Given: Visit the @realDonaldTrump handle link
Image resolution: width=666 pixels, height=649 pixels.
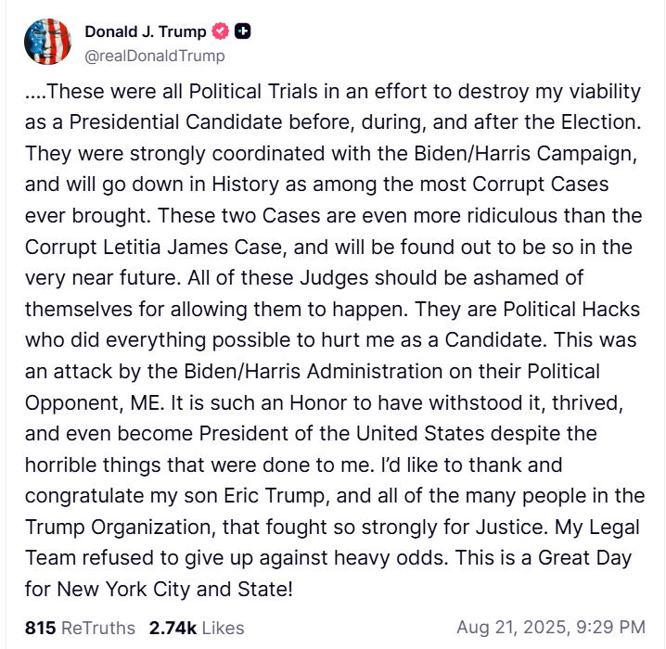Looking at the screenshot, I should (x=155, y=56).
